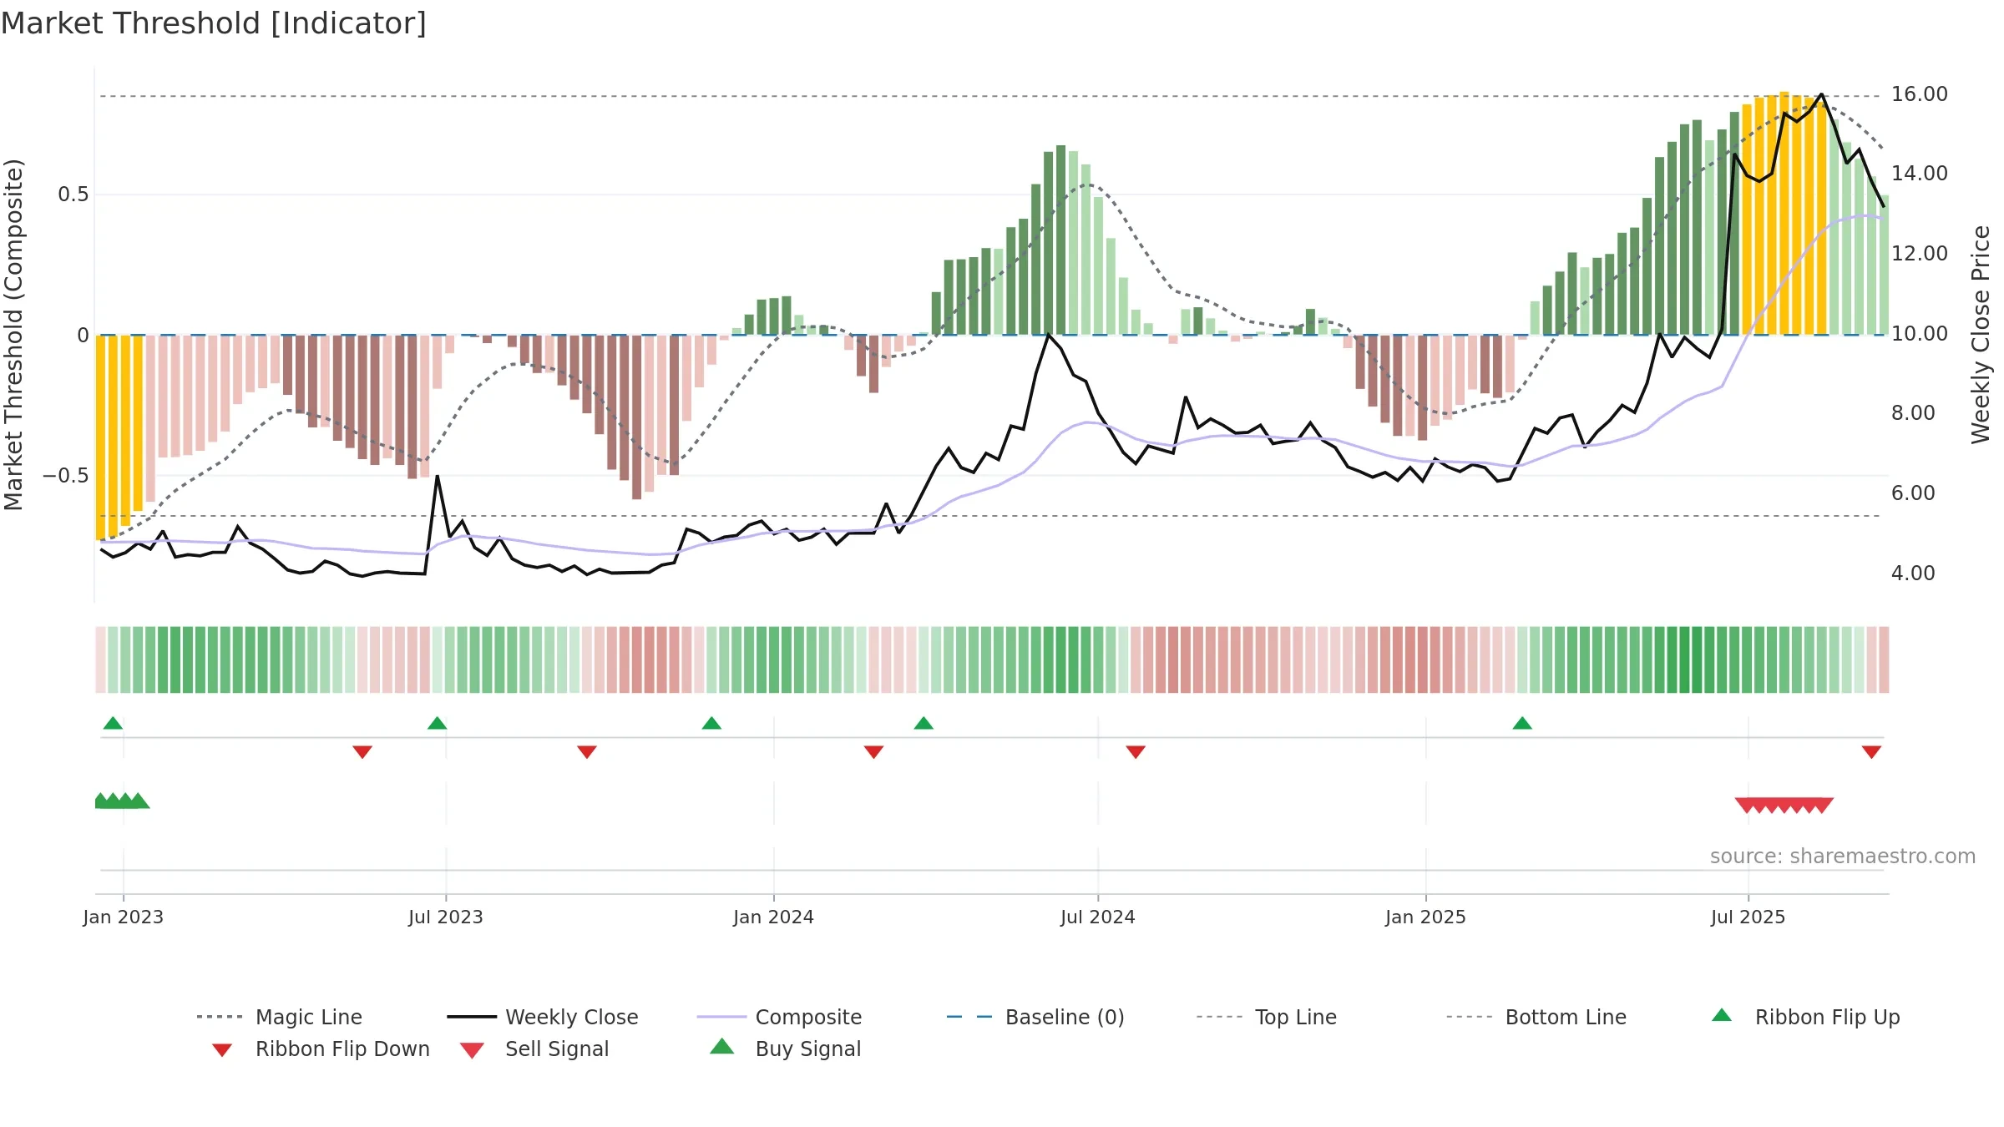Toggle Magic Line legend entry
The width and height of the screenshot is (2004, 1127).
click(x=280, y=1017)
